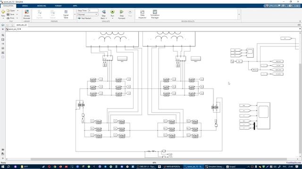
Task: Save the model with Save
Action: 11,15
